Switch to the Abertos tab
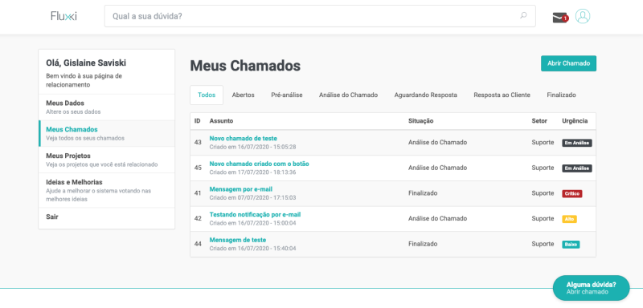This screenshot has height=308, width=643. coord(244,95)
